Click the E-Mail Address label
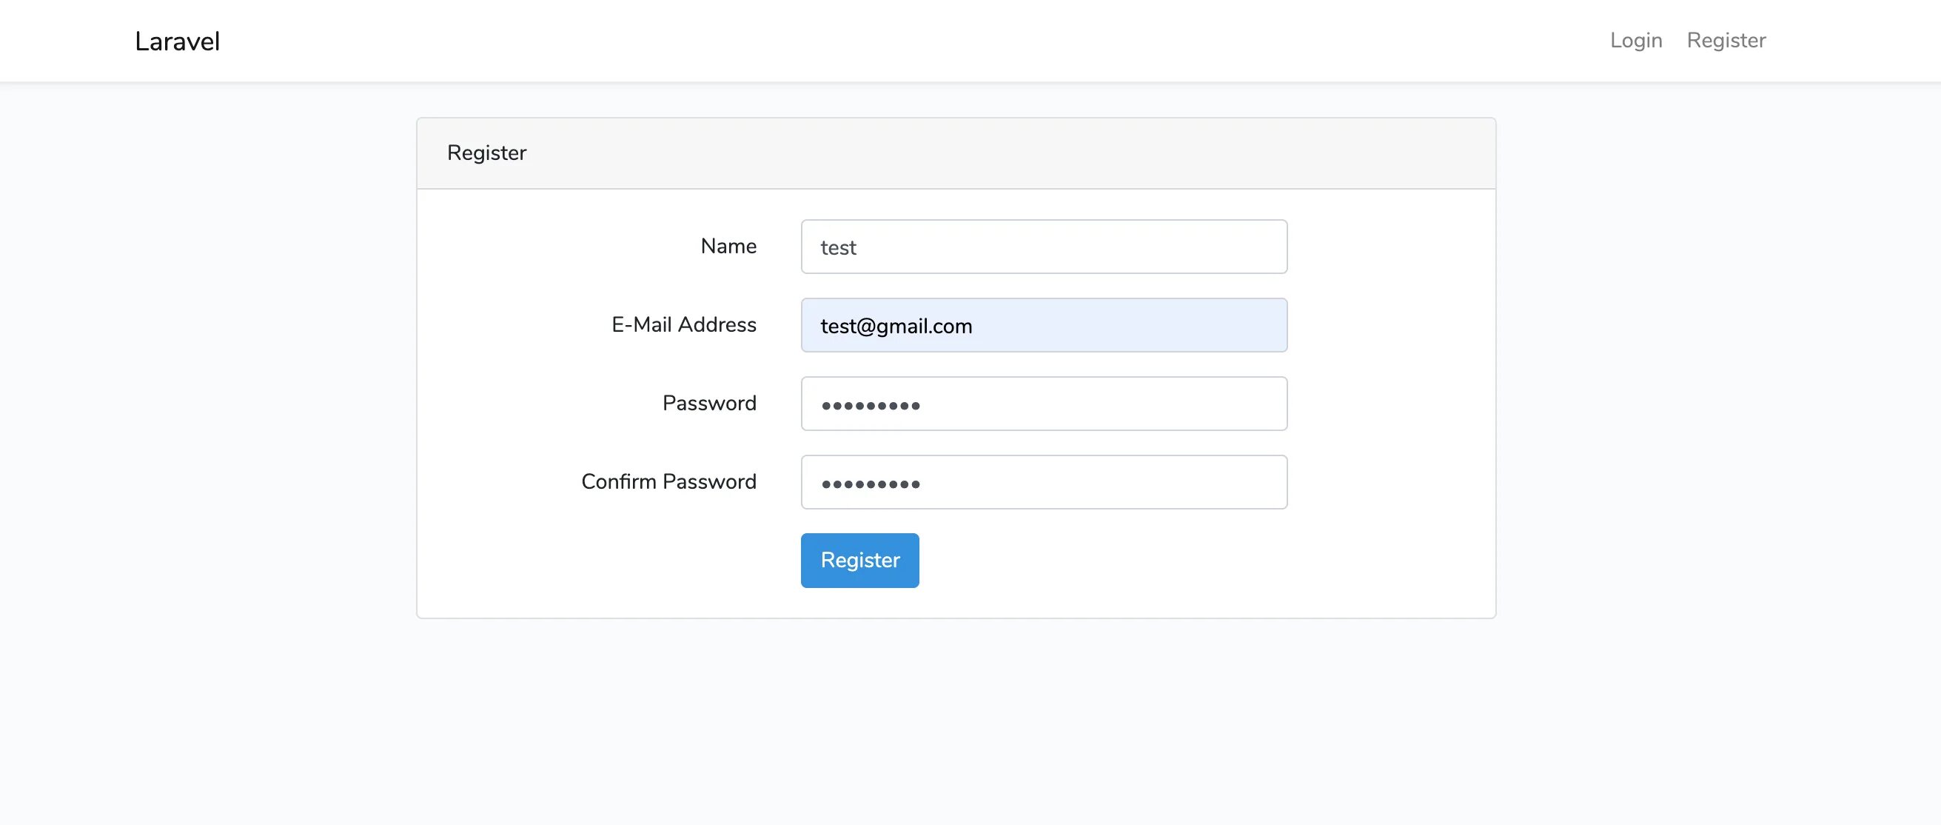Screen dimensions: 1941x825 [x=683, y=324]
